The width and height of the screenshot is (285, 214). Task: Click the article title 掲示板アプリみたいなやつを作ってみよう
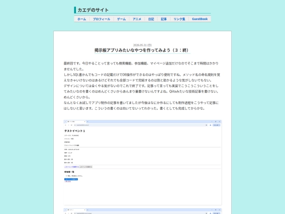pyautogui.click(x=142, y=50)
